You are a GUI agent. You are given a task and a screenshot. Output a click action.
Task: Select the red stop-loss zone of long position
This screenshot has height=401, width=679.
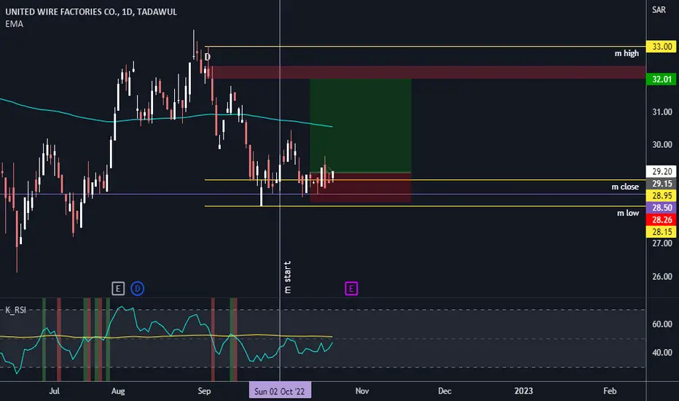361,187
